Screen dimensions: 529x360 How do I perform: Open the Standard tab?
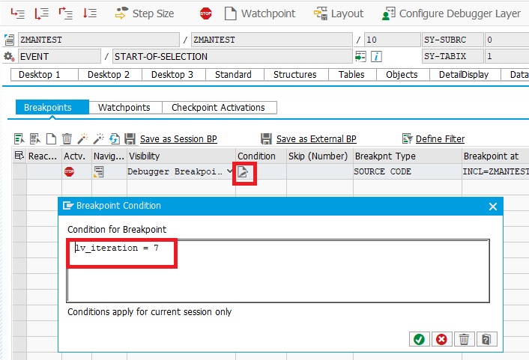tap(233, 75)
